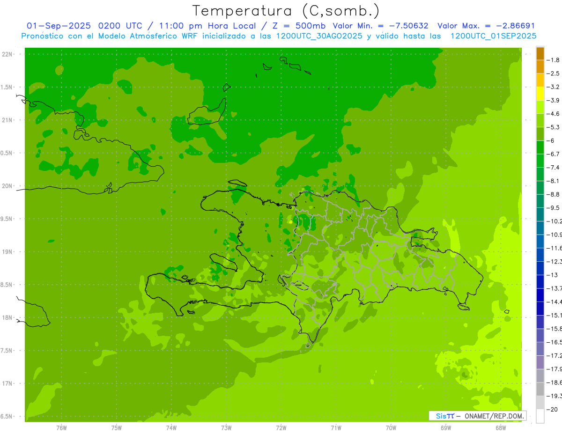Click the '1200UTC_01SEP2025' valid-until time

(x=493, y=36)
